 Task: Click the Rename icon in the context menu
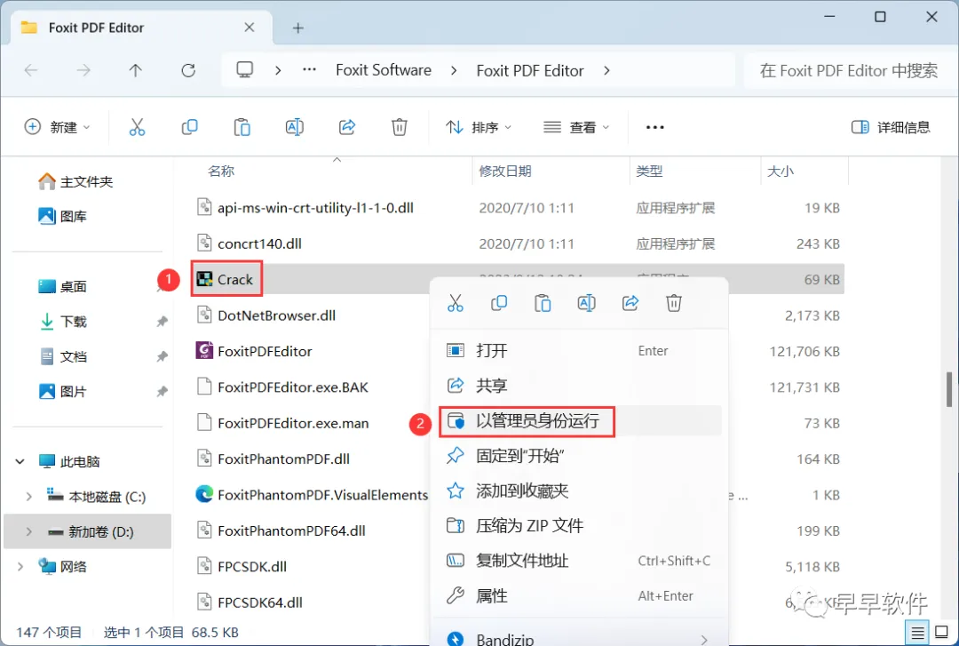(x=587, y=302)
